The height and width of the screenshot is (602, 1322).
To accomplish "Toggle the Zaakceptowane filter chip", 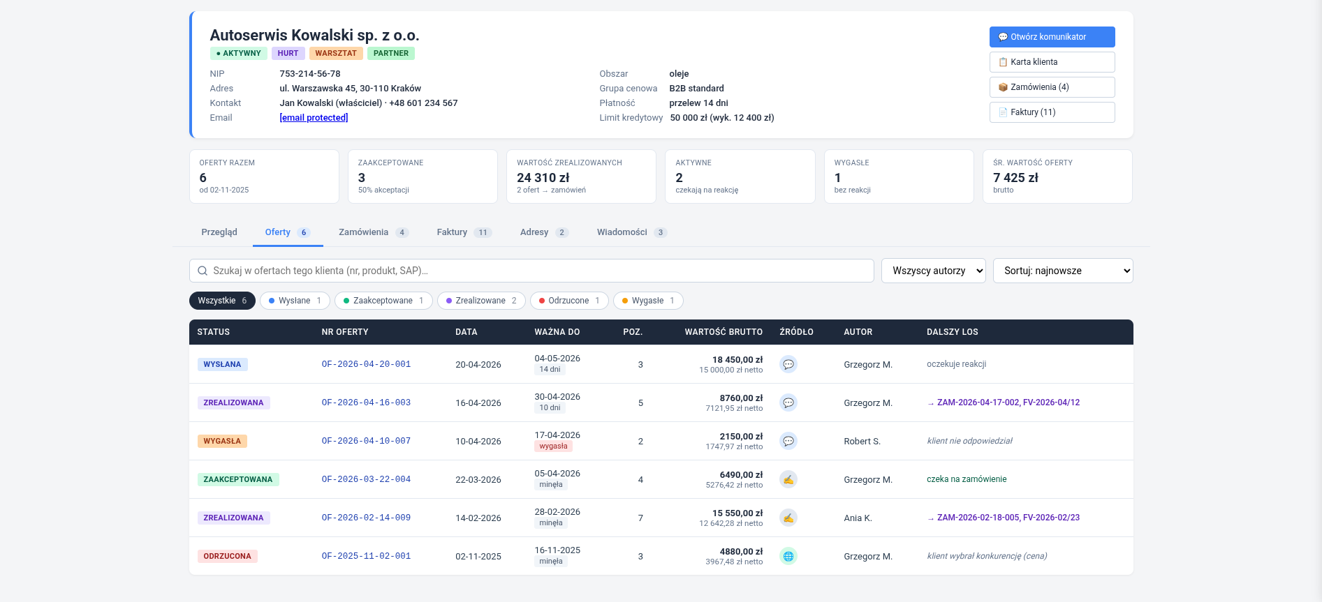I will [x=383, y=301].
